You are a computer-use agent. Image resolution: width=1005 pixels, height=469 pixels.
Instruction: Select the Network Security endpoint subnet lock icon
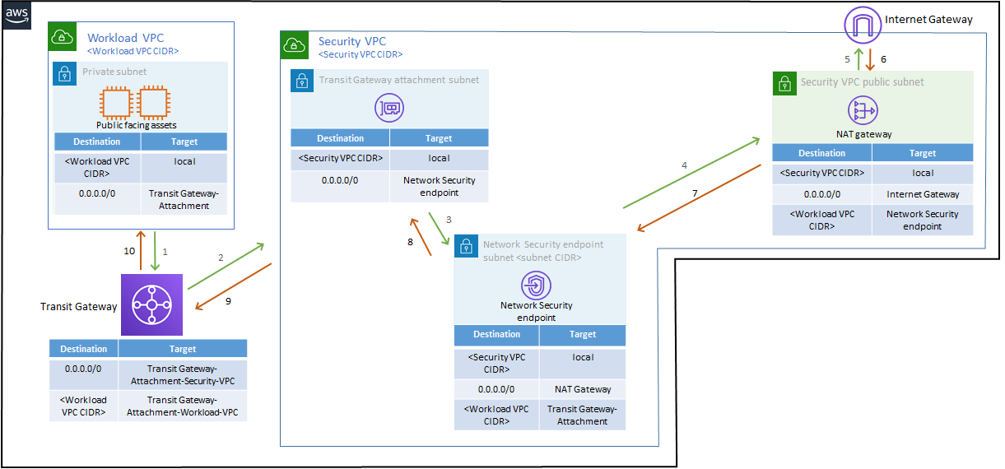point(466,246)
